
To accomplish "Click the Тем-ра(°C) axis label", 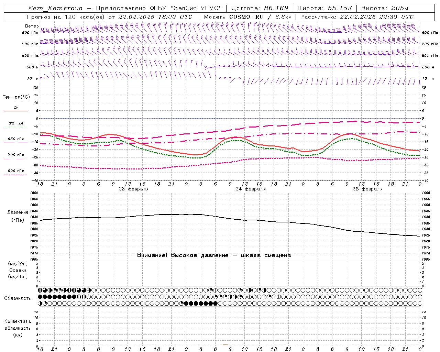I will tap(16, 97).
